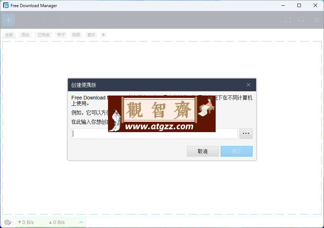Select the 视频 filter tab

(x=76, y=35)
